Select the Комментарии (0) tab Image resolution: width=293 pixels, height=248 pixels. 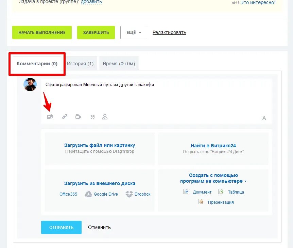pyautogui.click(x=37, y=64)
